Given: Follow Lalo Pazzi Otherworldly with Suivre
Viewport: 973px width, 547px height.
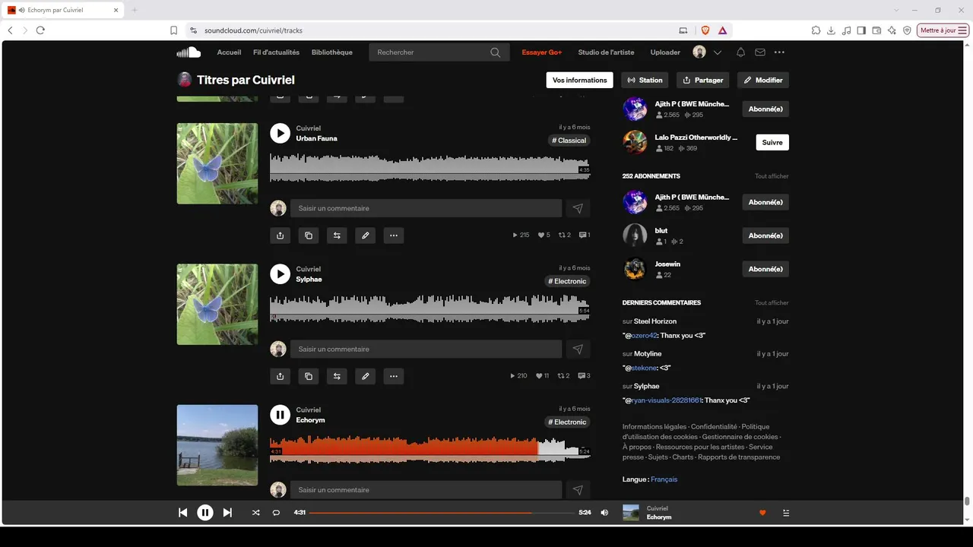Looking at the screenshot, I should point(772,142).
